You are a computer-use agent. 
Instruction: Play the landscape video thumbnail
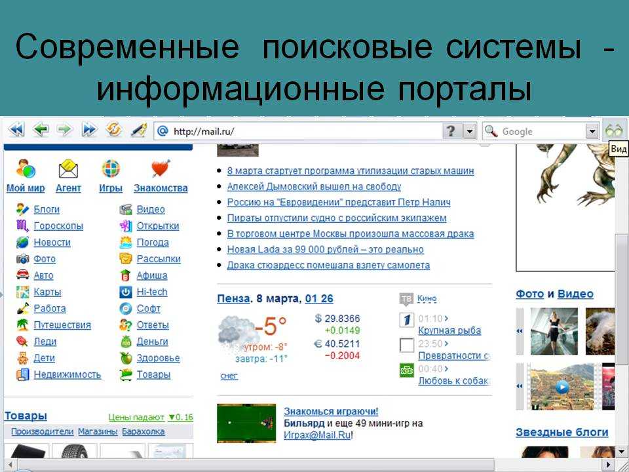pos(562,387)
